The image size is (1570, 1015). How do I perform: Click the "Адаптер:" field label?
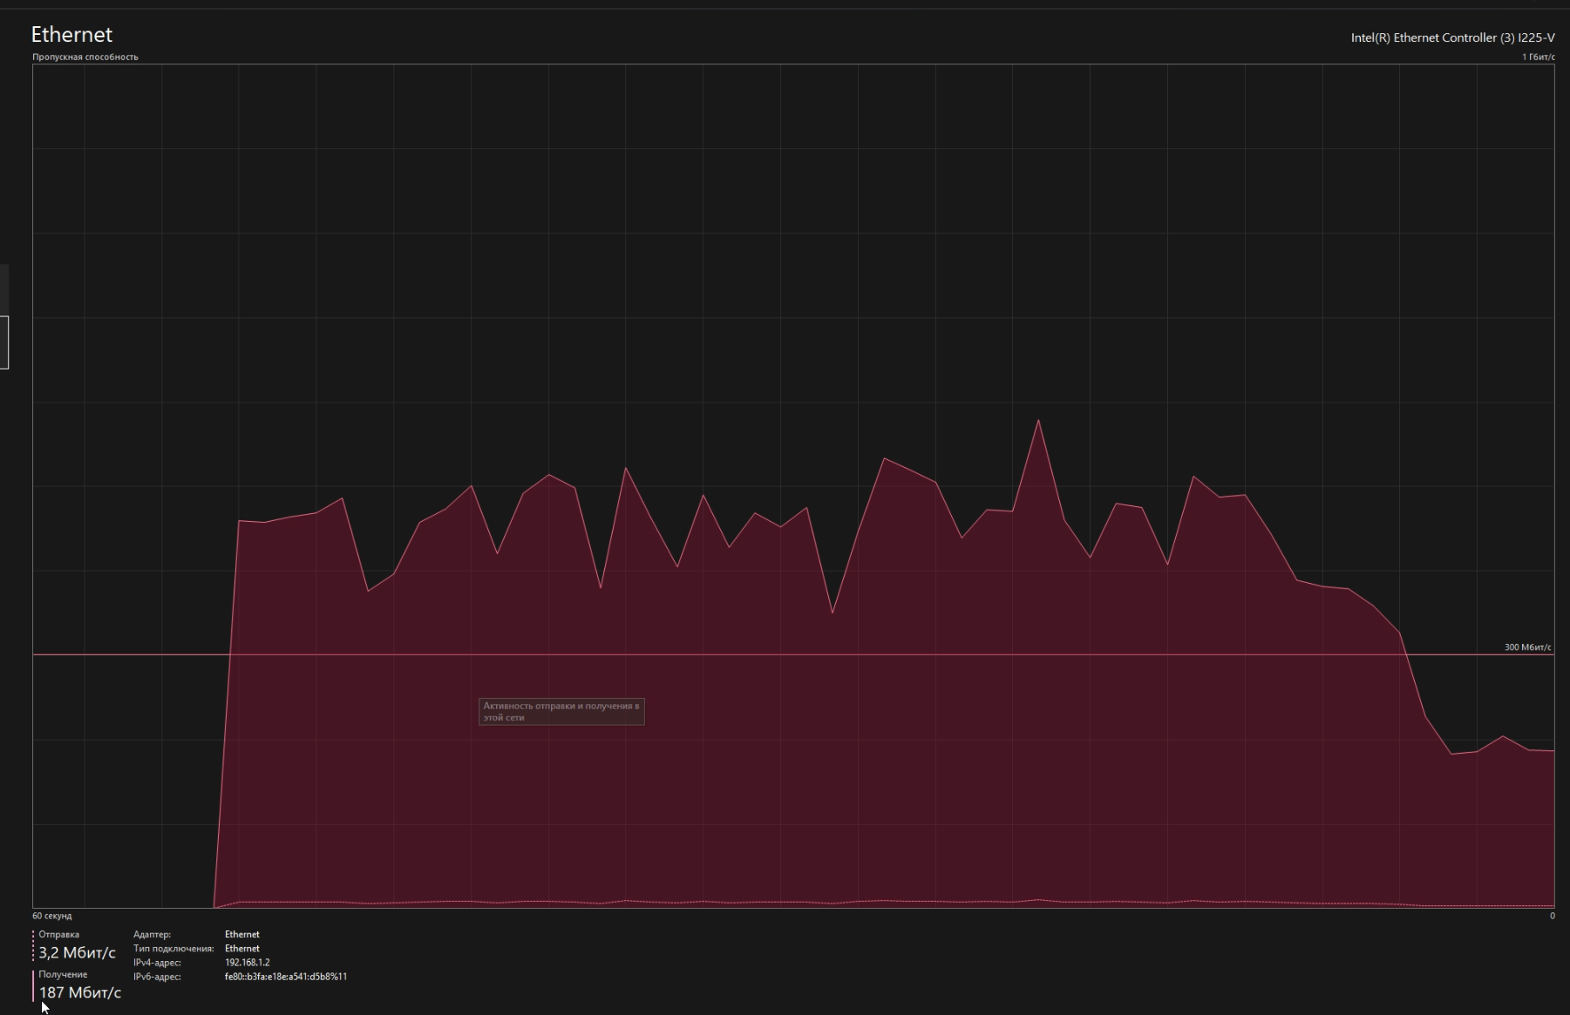152,934
